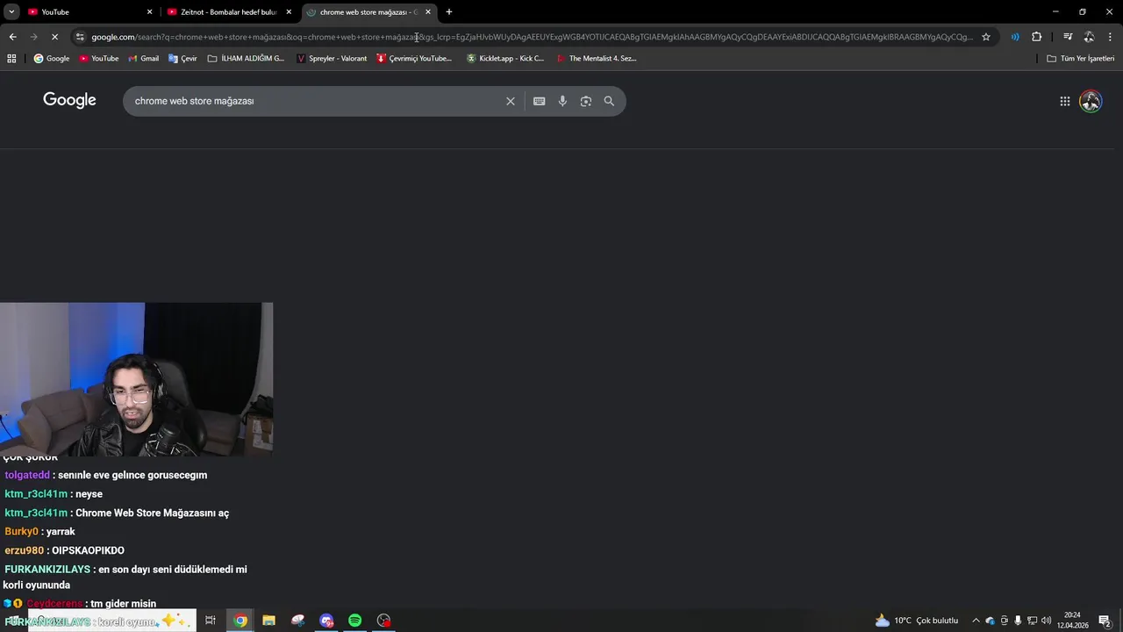Click the 'Chrome Web Store Mağazasını aç' chat message
Viewport: 1123px width, 632px height.
117,513
